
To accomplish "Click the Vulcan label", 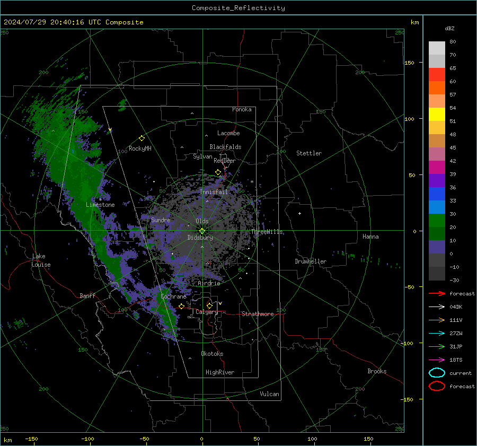I will click(x=269, y=394).
